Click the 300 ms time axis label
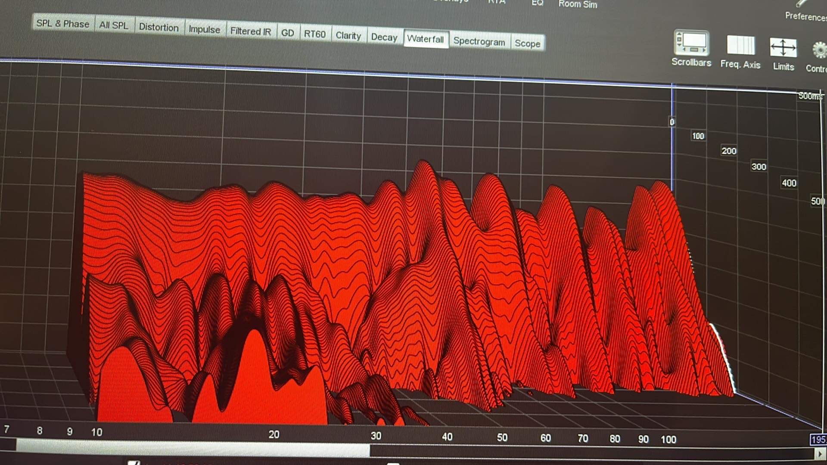827x465 pixels. pyautogui.click(x=759, y=167)
